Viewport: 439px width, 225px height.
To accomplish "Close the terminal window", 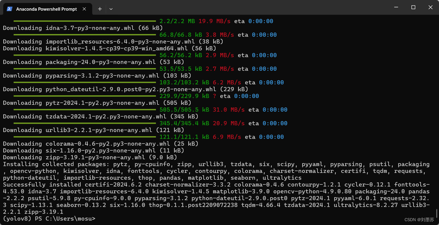I will 430,7.
